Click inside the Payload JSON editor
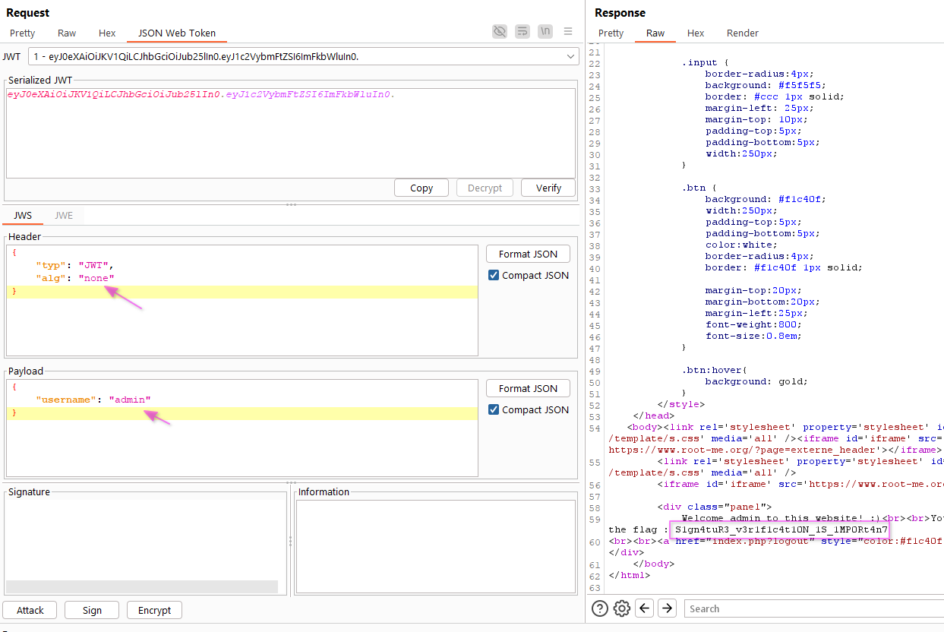 pyautogui.click(x=242, y=428)
